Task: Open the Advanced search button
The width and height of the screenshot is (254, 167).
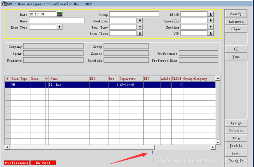Action: [x=236, y=22]
